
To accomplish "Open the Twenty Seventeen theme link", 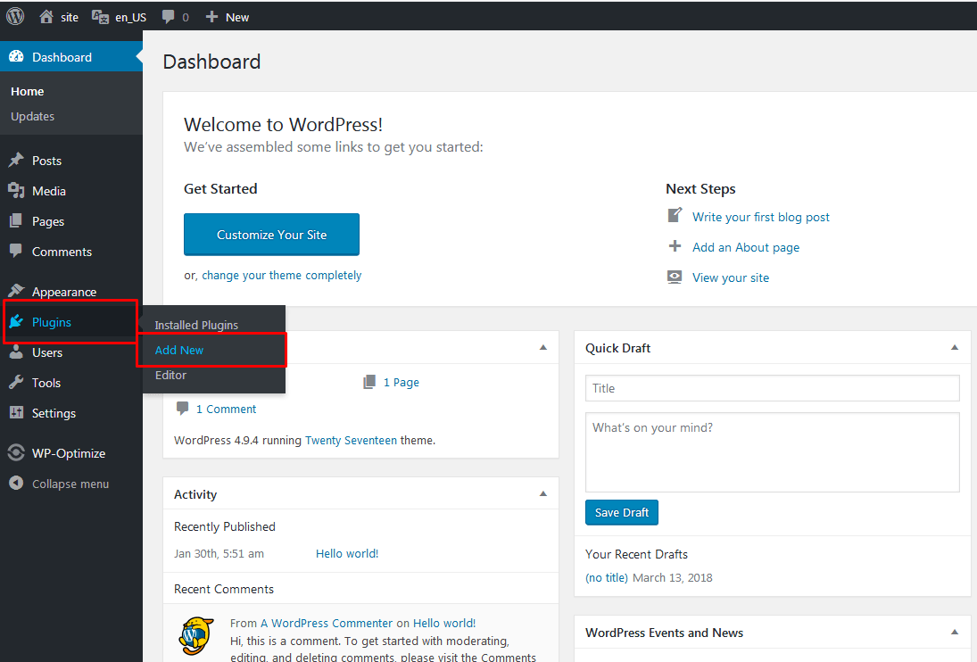I will (351, 441).
